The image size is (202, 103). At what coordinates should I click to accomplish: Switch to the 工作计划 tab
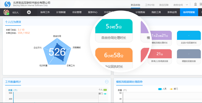tap(150, 5)
